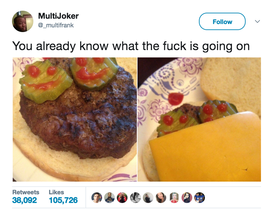Click the Follow button
The image size is (275, 211).
222,21
